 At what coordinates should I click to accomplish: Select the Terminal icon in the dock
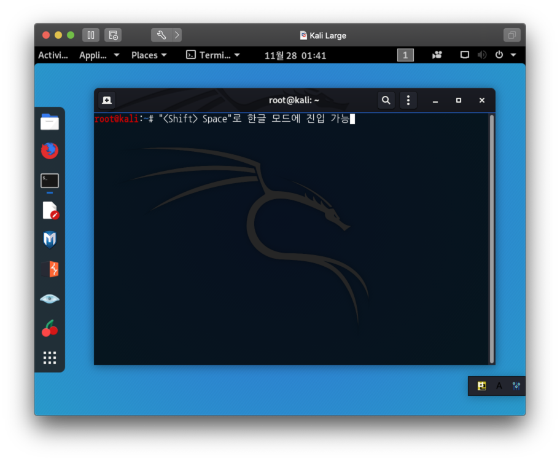click(50, 181)
